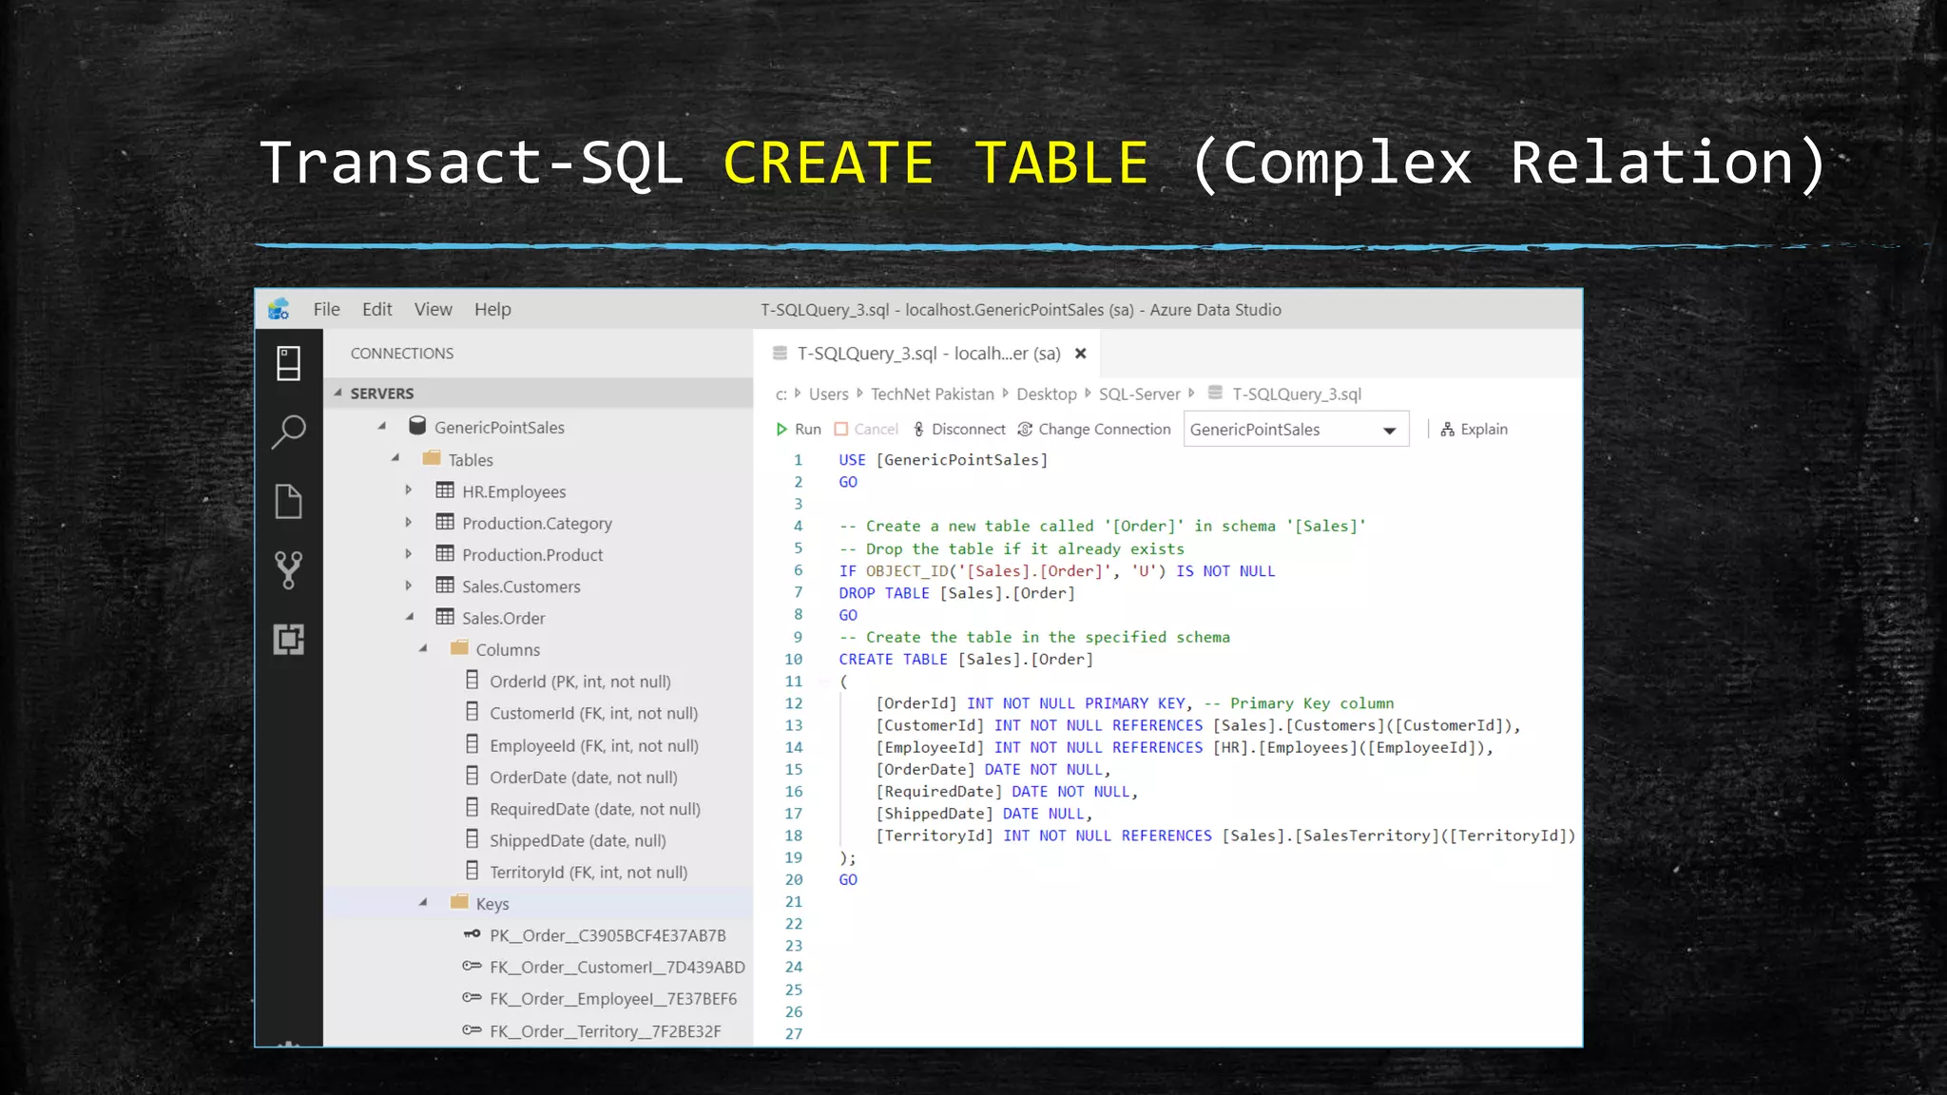1947x1095 pixels.
Task: Click the foreign key icon for FK__Order__CustomerI
Action: pos(472,966)
